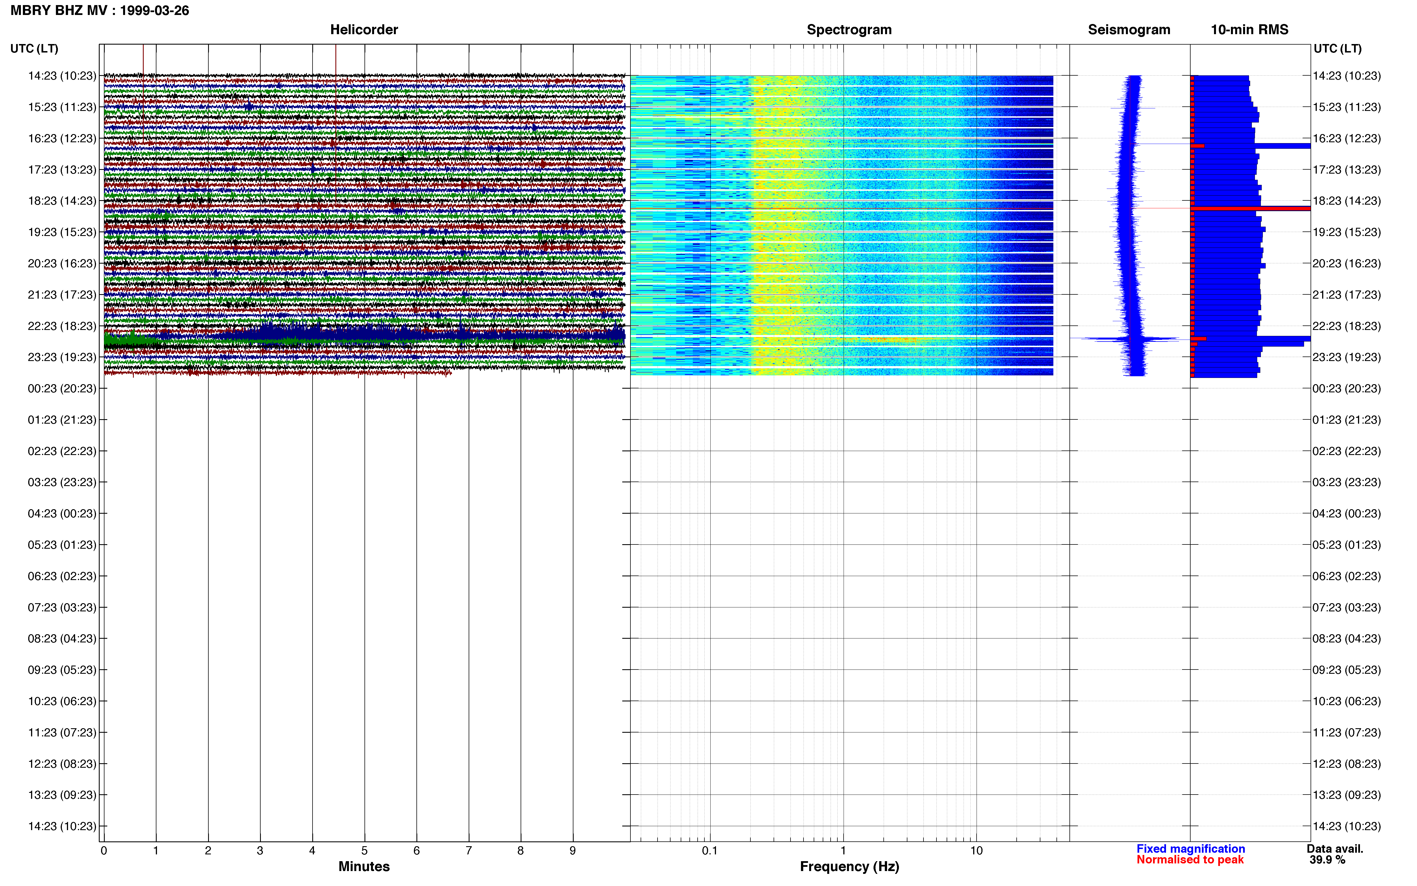This screenshot has height=886, width=1417.
Task: Click left time label 22:23 (18:23)
Action: tap(62, 326)
